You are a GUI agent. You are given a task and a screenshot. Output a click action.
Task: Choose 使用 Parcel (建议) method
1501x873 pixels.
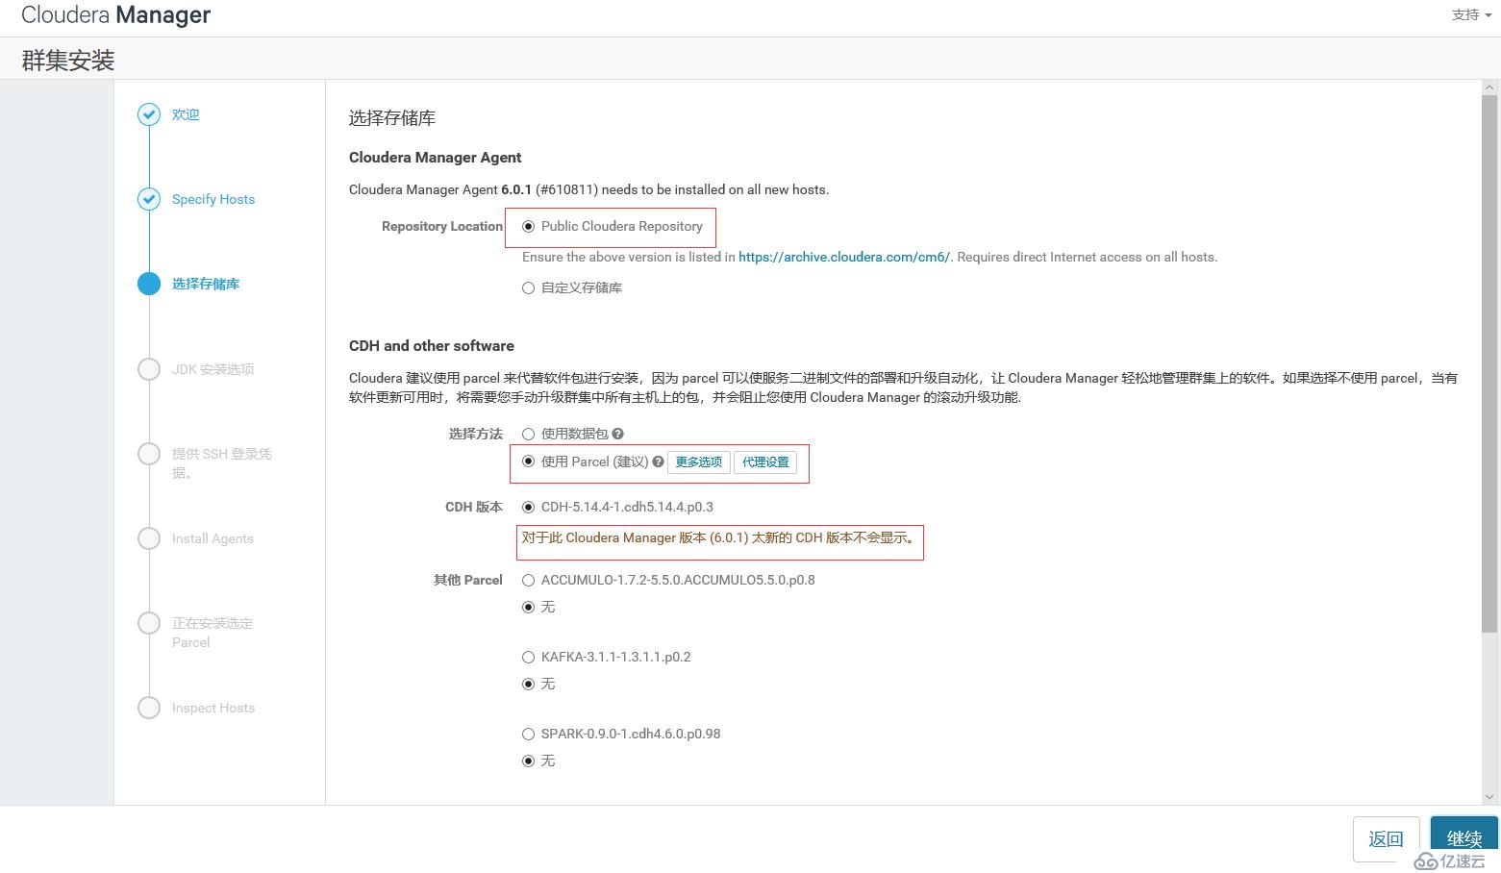pyautogui.click(x=528, y=461)
